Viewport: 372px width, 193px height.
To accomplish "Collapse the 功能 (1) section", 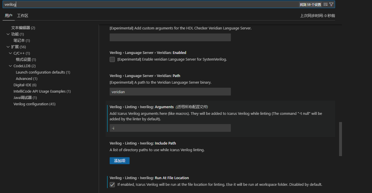I will tap(8, 34).
